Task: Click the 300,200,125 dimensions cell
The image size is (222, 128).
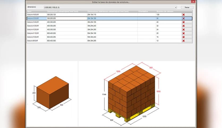Action: tap(67, 15)
